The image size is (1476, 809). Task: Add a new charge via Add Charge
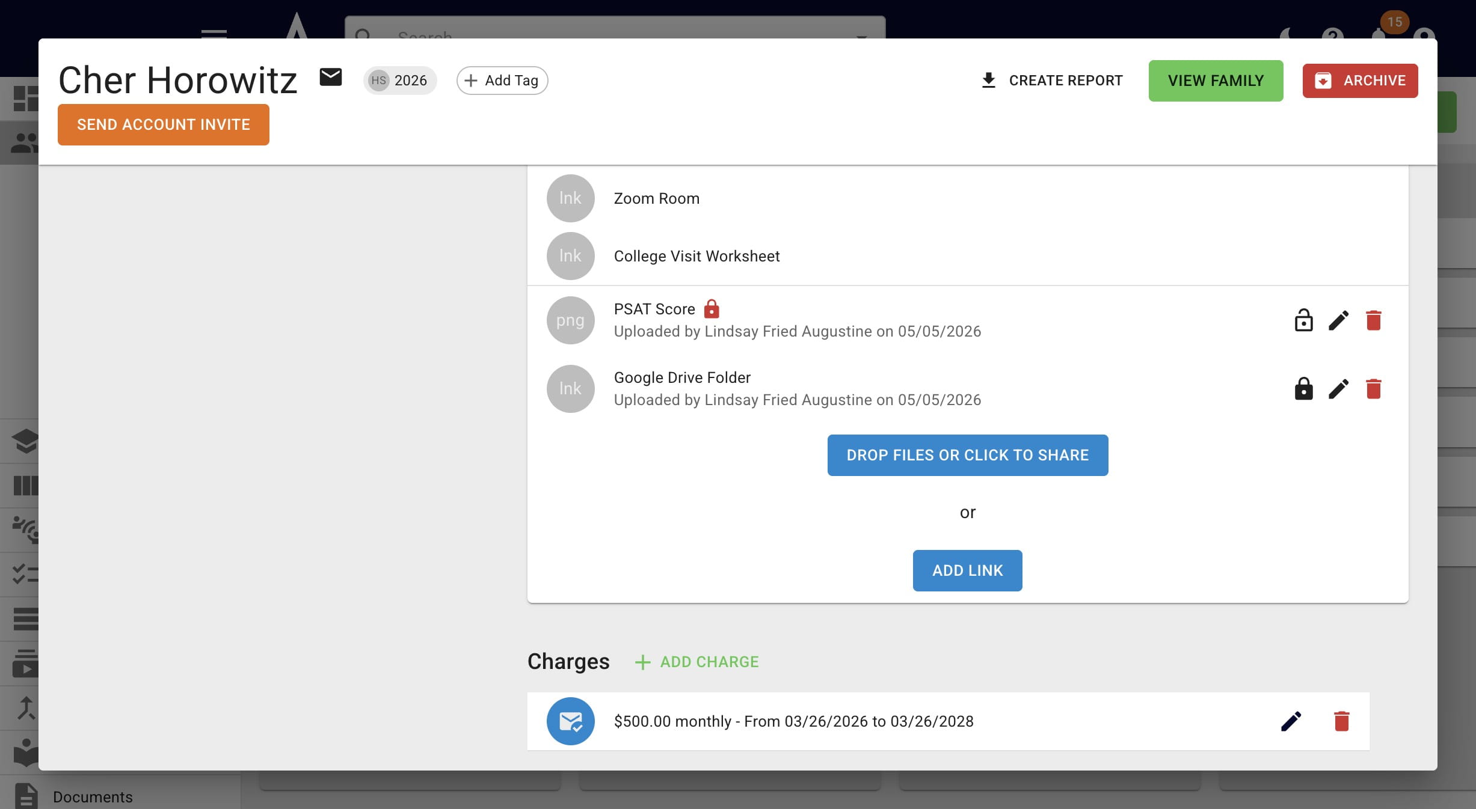click(697, 662)
